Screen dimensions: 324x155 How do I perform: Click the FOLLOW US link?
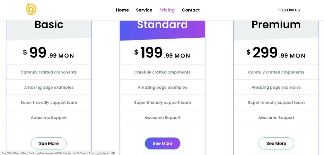(x=289, y=10)
